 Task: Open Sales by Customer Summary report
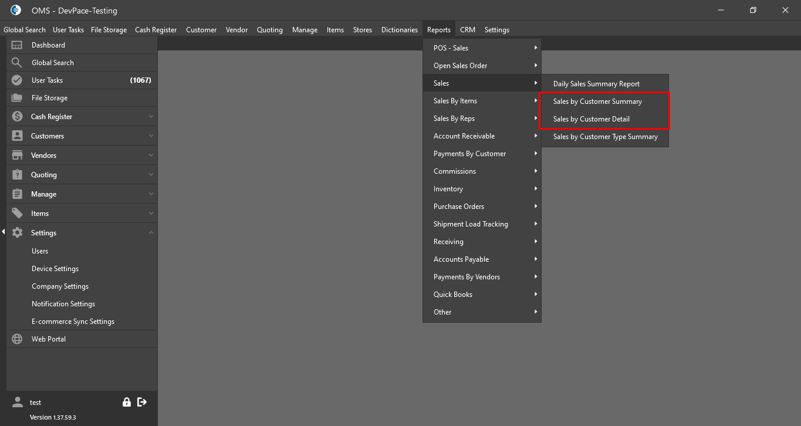pos(597,102)
